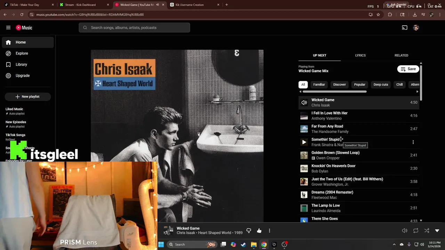Go to Home in sidebar

coord(28,42)
